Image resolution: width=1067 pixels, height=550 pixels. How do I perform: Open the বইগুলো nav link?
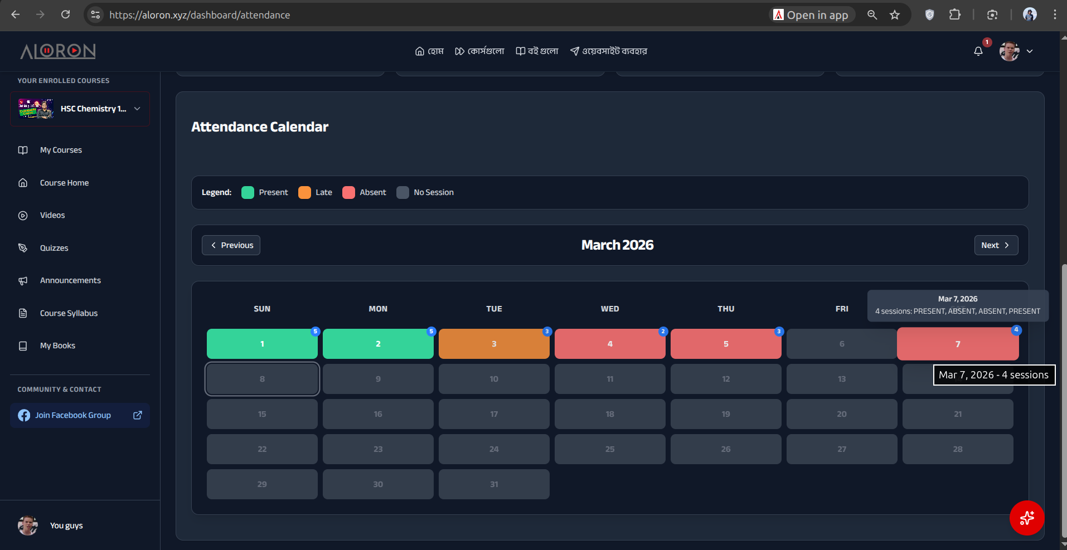[x=537, y=51]
